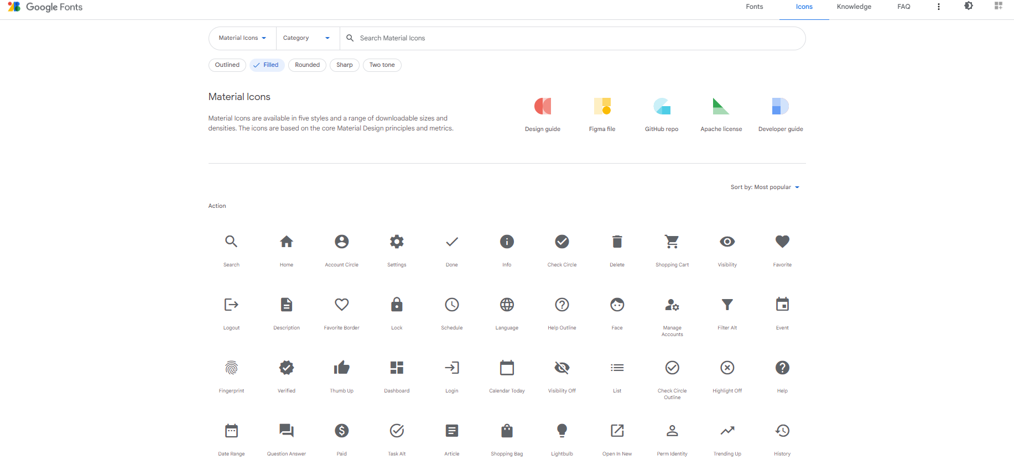Pick the Highlight Off icon
Viewport: 1014px width, 466px height.
[x=727, y=368]
